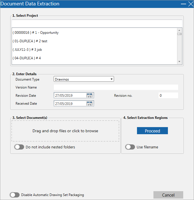This screenshot has height=200, width=194.
Task: Open the Revision Date calendar picker
Action: click(x=89, y=95)
